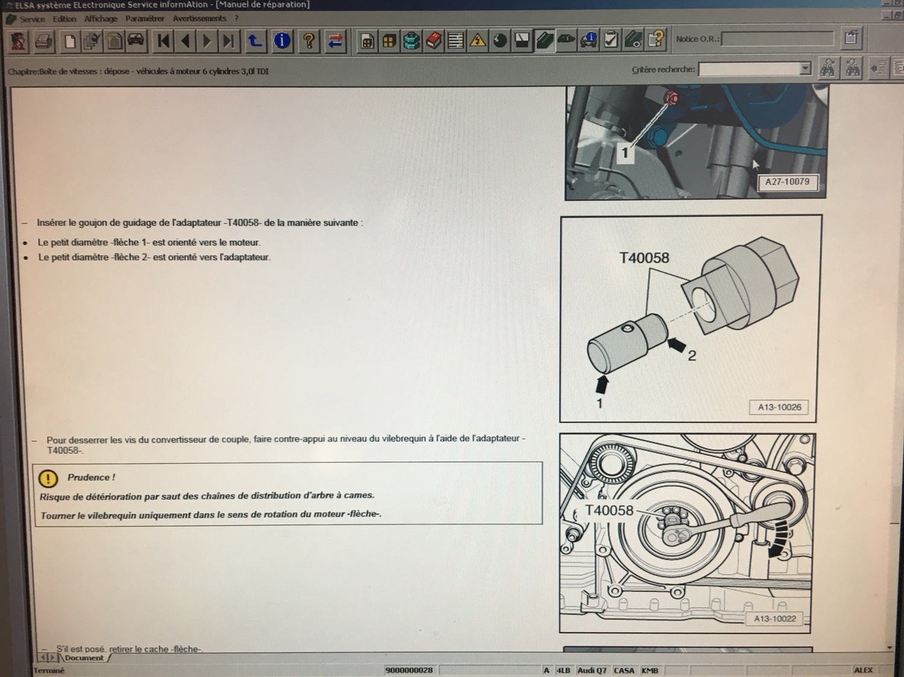Go to next page arrow

pyautogui.click(x=207, y=41)
